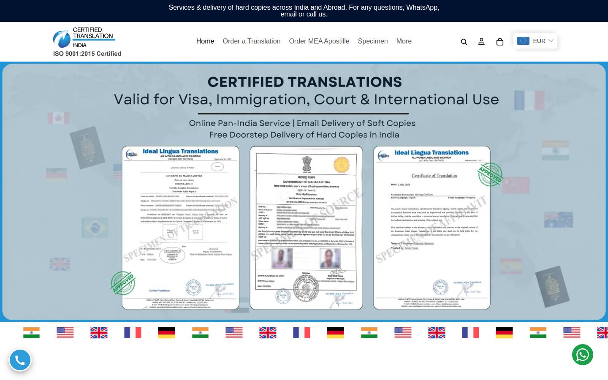Viewport: 608px width, 380px height.
Task: Click the ISO 9001:2015 Certified text
Action: tap(87, 54)
